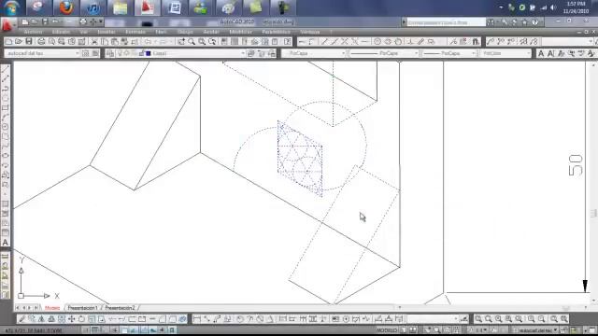Click the text style A icon
This screenshot has height=336, width=598.
pos(541,53)
